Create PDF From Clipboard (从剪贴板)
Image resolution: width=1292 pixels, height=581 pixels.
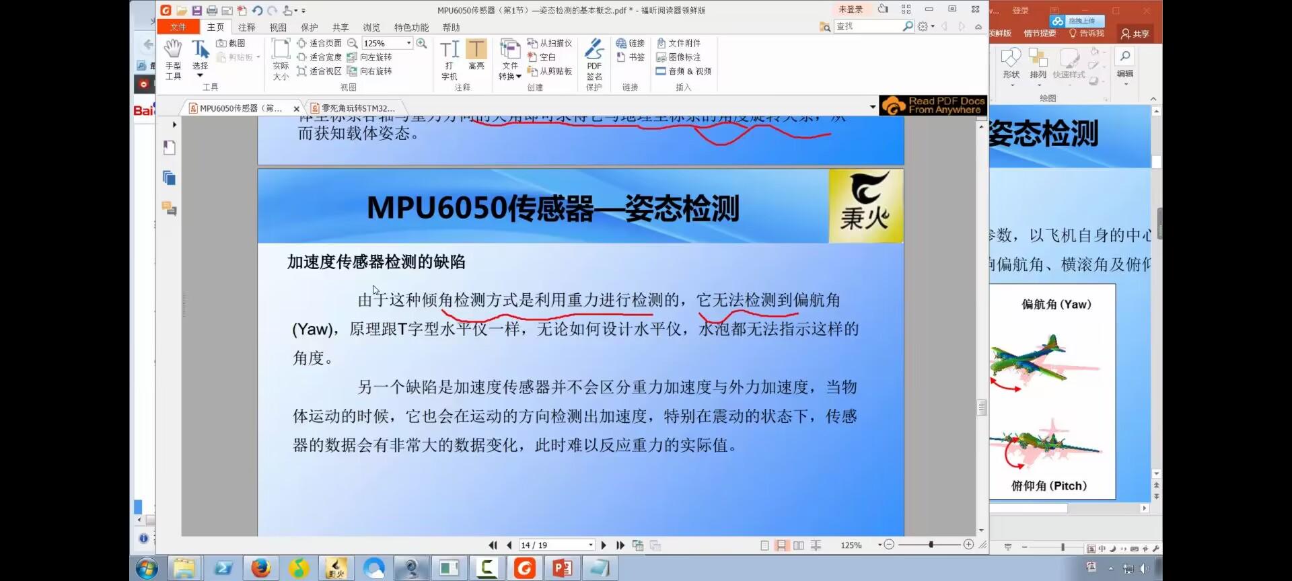tap(549, 71)
